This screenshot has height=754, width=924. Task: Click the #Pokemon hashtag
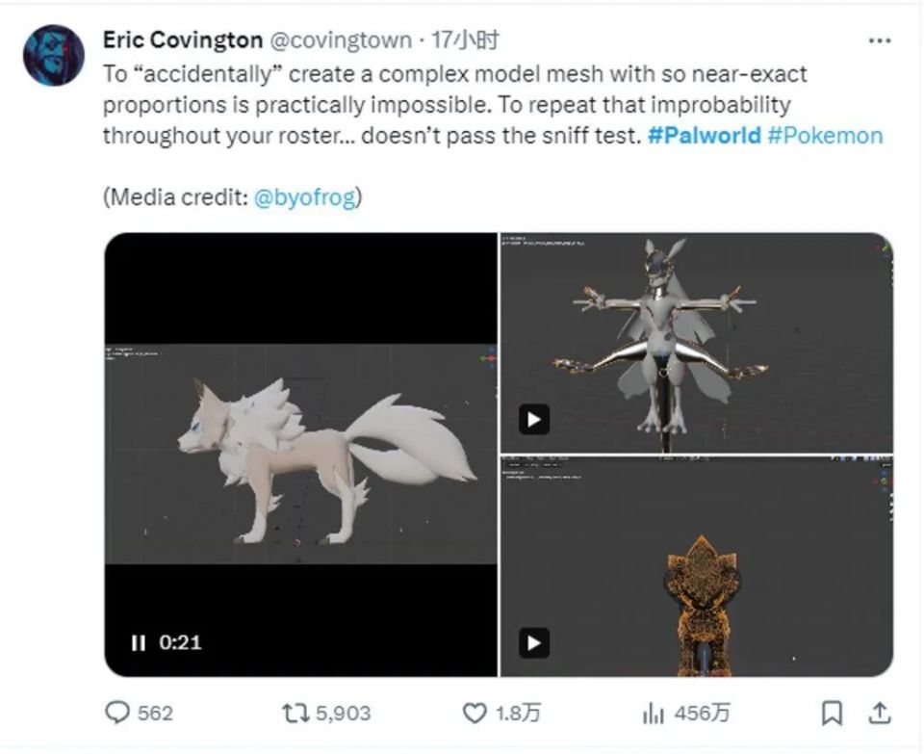pyautogui.click(x=825, y=135)
